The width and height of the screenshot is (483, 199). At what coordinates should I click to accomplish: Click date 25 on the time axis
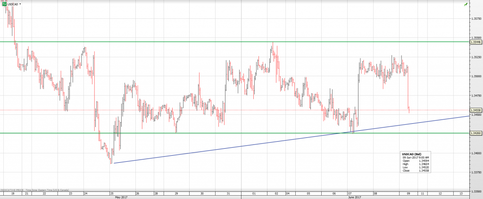coord(111,193)
